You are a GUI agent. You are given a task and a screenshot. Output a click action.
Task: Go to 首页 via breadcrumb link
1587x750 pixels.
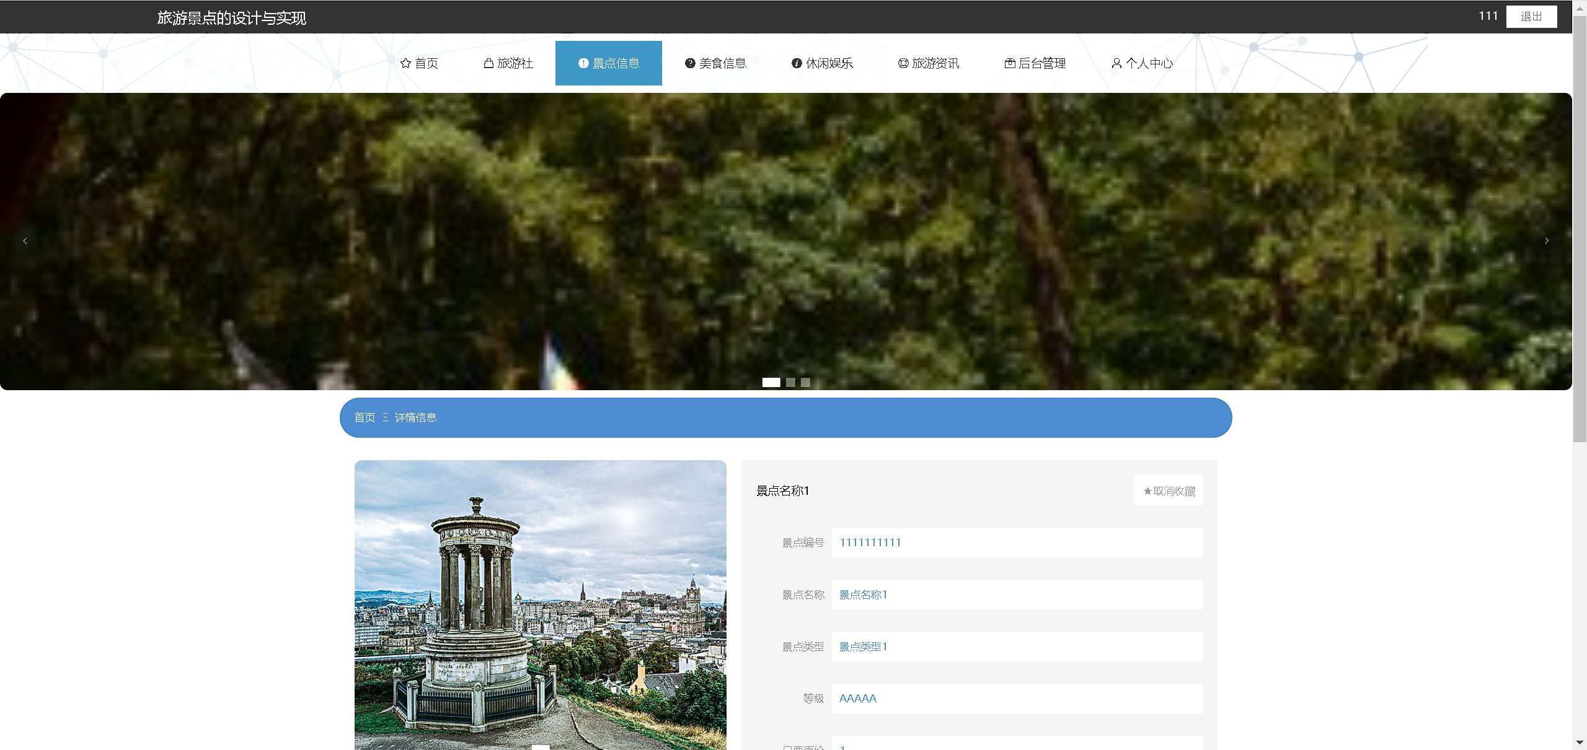pyautogui.click(x=365, y=417)
